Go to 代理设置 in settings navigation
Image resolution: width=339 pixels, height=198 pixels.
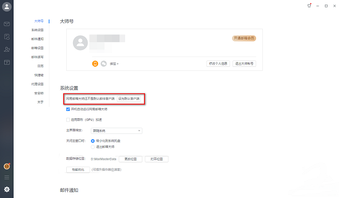click(x=38, y=84)
